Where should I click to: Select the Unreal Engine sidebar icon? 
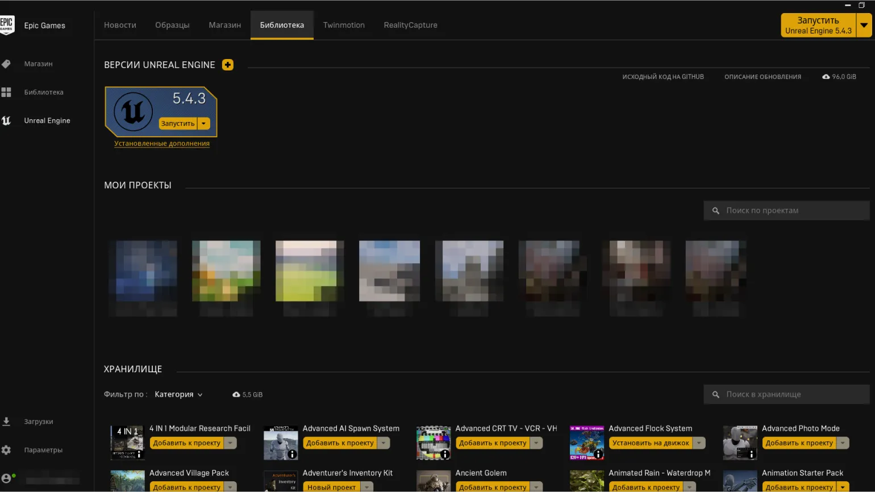pos(6,120)
